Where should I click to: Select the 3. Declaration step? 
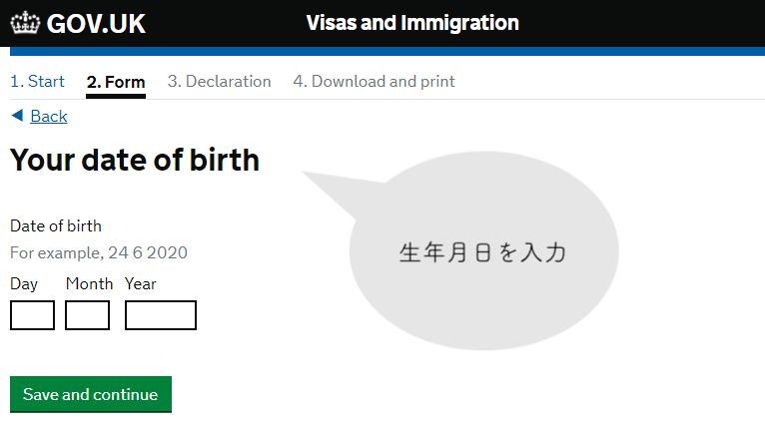[x=219, y=82]
